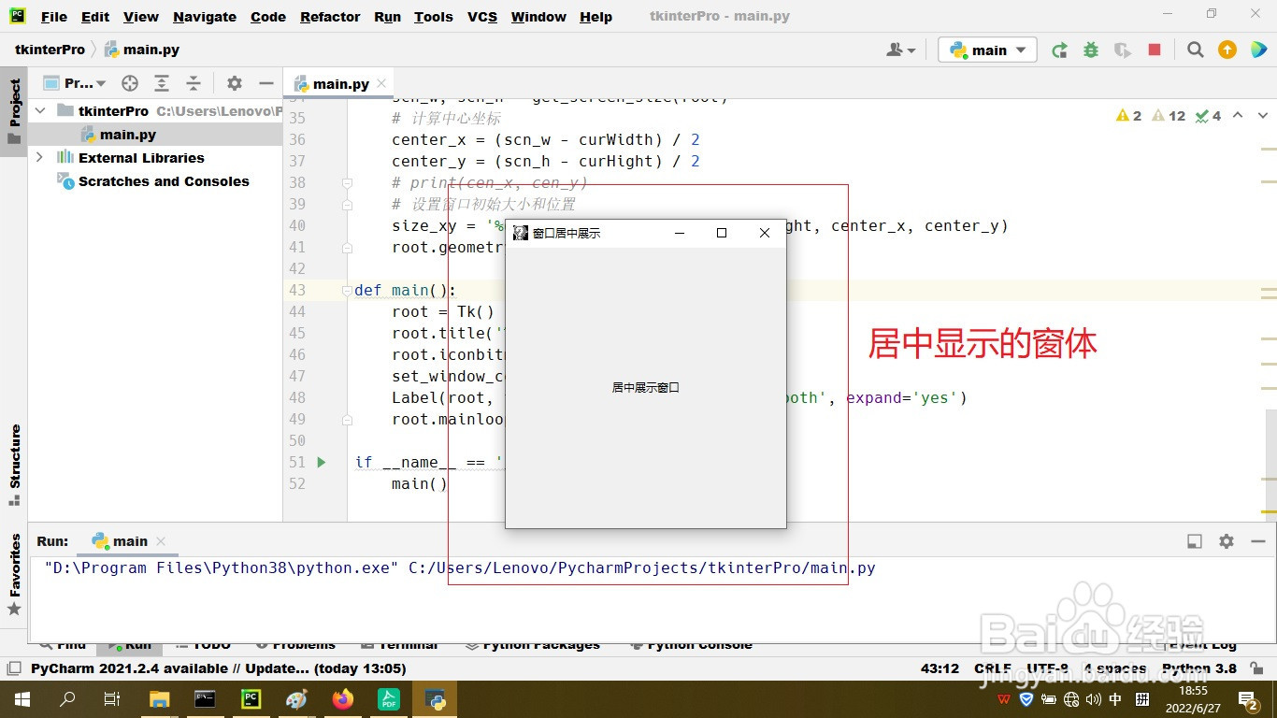Viewport: 1277px width, 718px height.
Task: Rerun the main configuration with the green rerun icon
Action: pos(1059,50)
